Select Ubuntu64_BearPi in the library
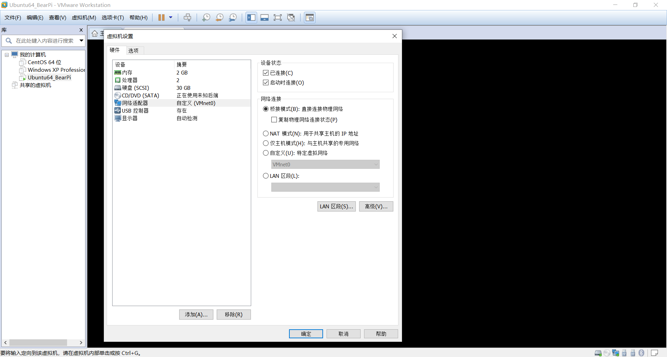Screen dimensions: 667x357 [49, 78]
